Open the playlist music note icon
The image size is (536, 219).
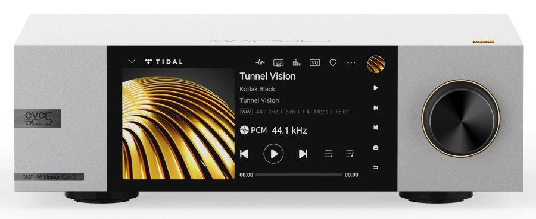pyautogui.click(x=350, y=154)
